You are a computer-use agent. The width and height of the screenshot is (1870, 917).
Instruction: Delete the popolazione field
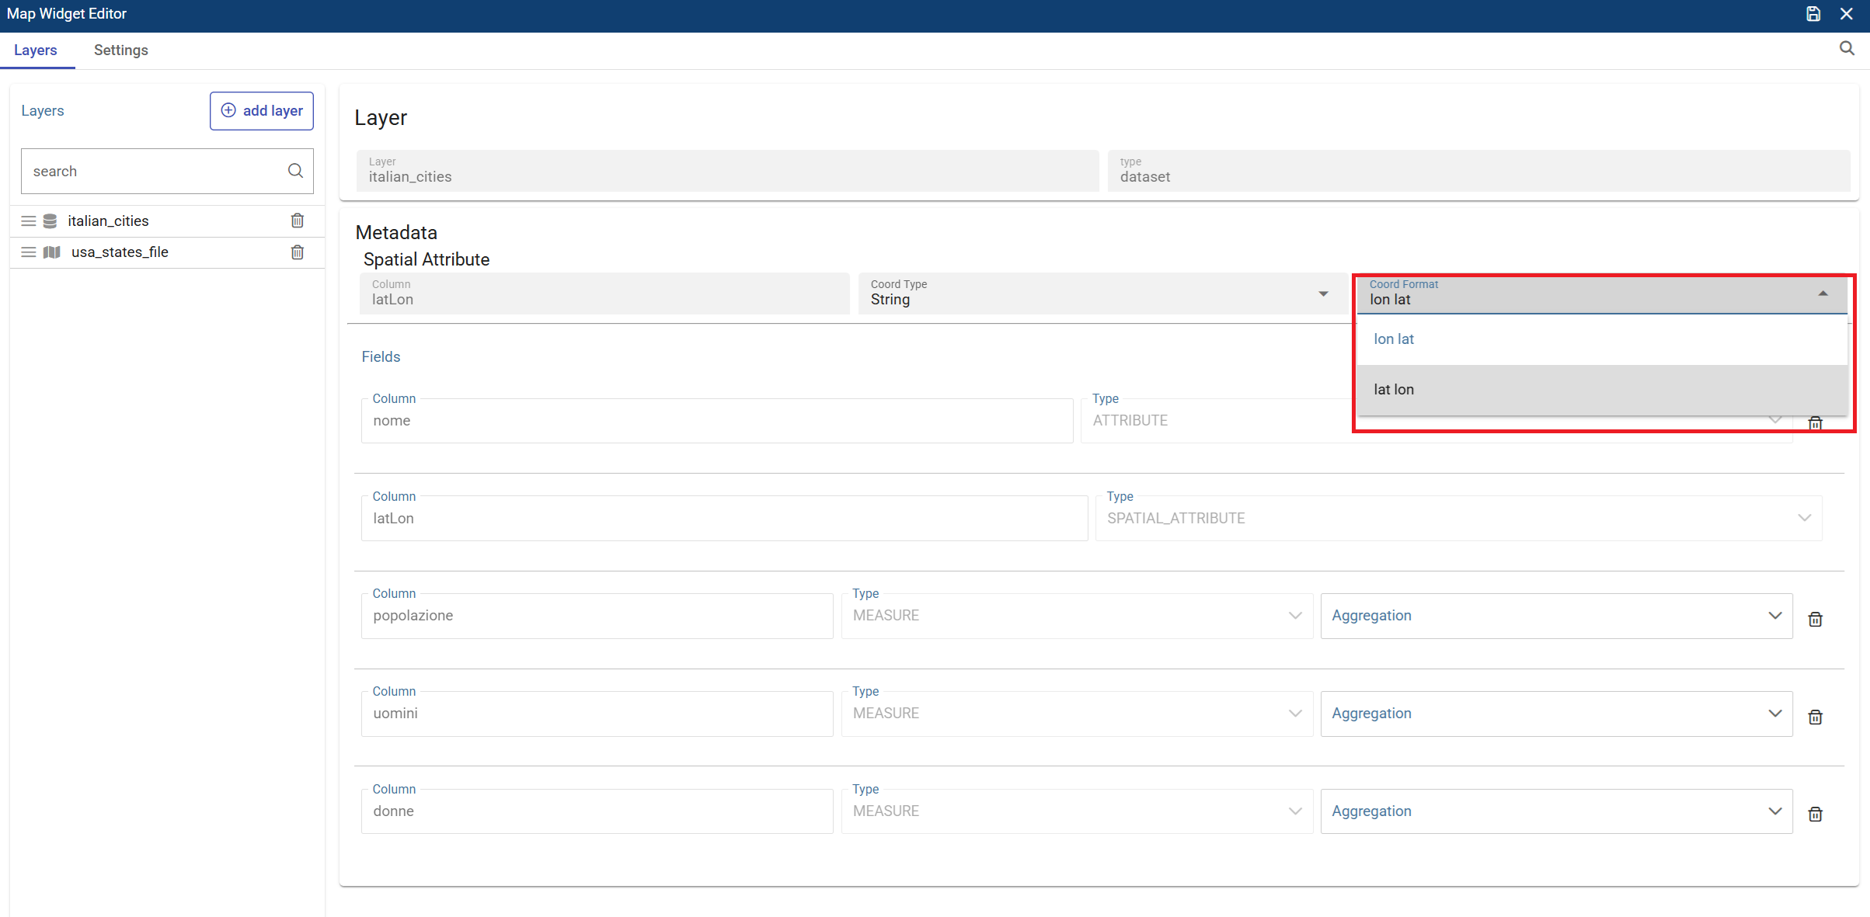[x=1816, y=619]
